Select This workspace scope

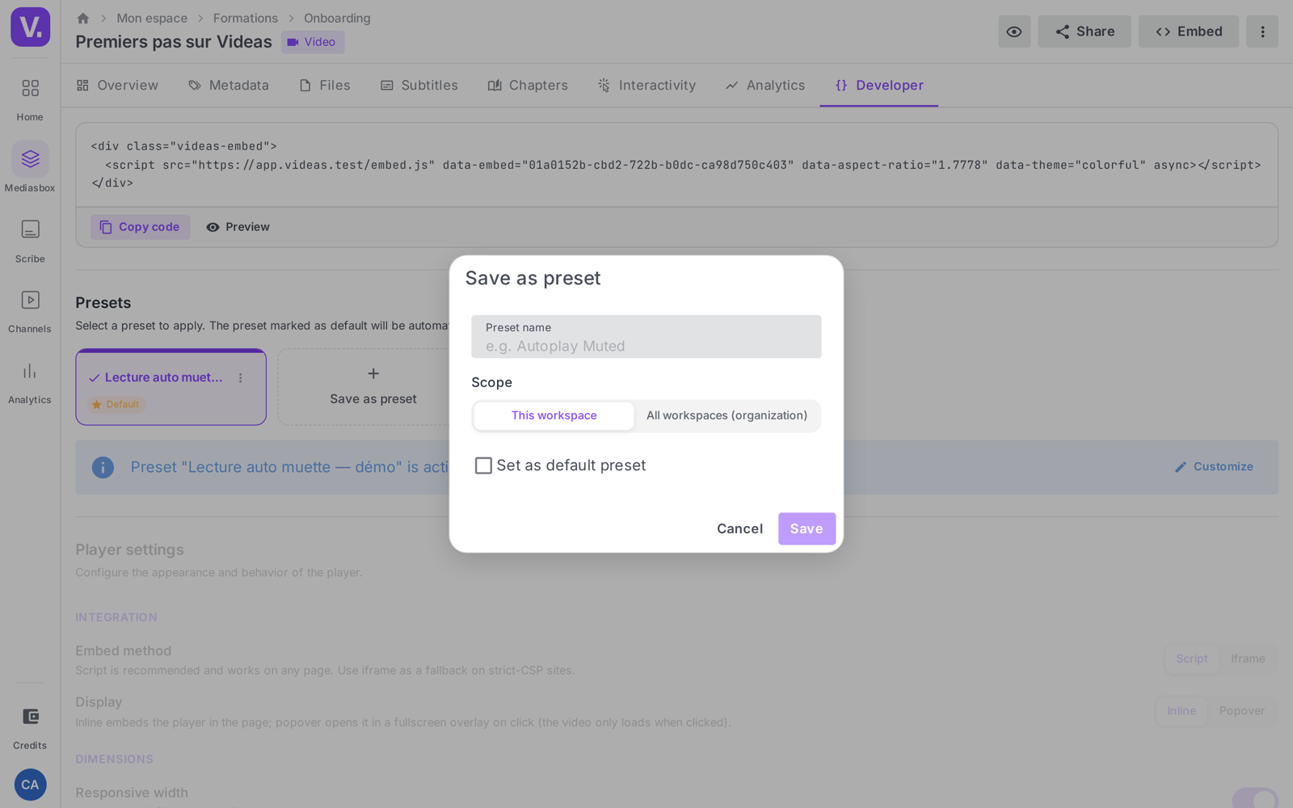(x=554, y=416)
